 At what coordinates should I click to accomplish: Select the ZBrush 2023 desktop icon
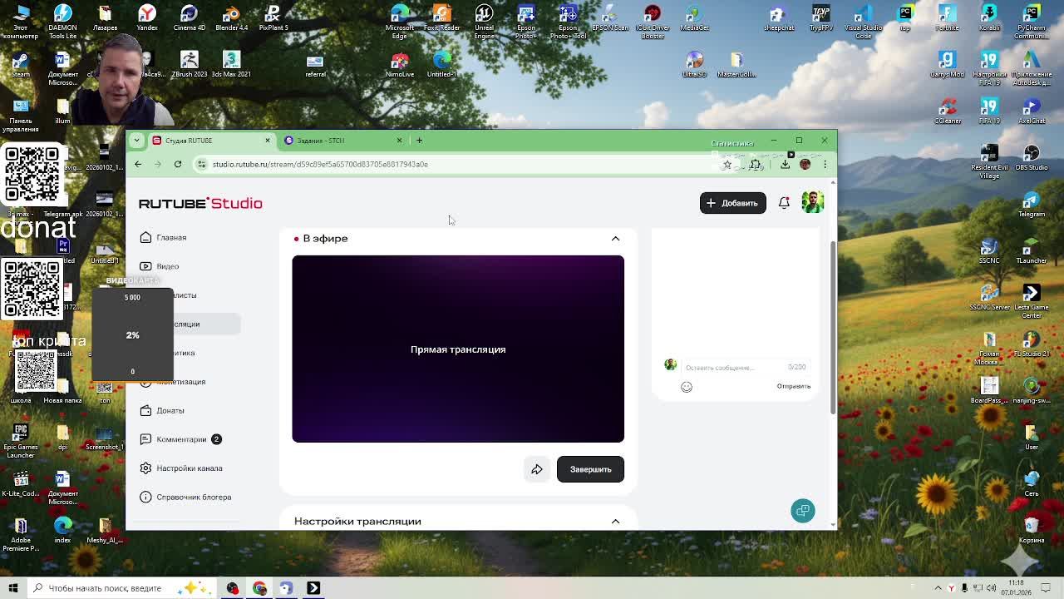coord(189,63)
